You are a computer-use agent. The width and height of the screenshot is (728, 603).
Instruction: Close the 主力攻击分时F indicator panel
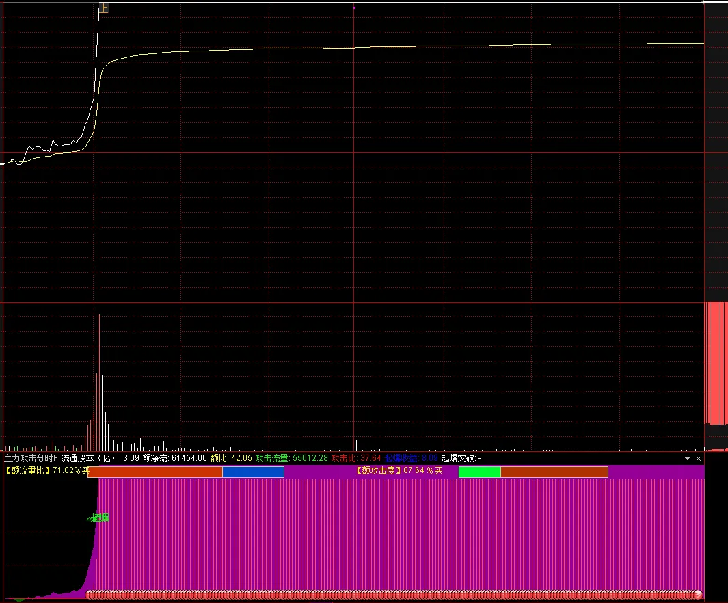[x=699, y=459]
